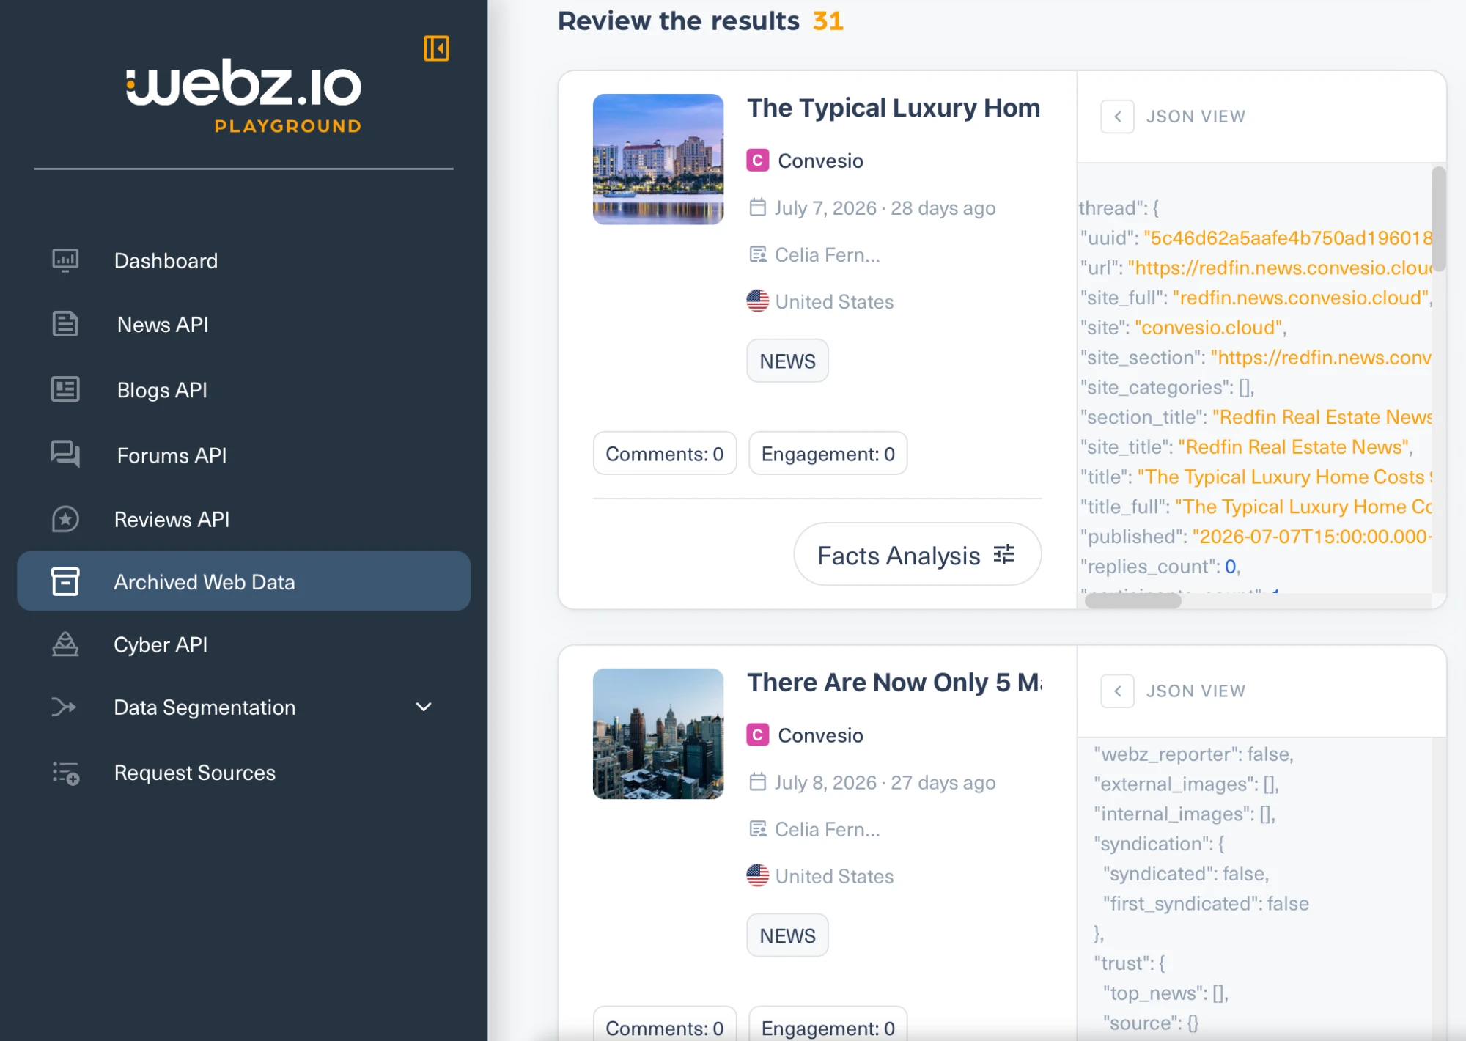The width and height of the screenshot is (1466, 1041).
Task: Click Engagement: 0 on the Luxury Home card
Action: [x=828, y=454]
